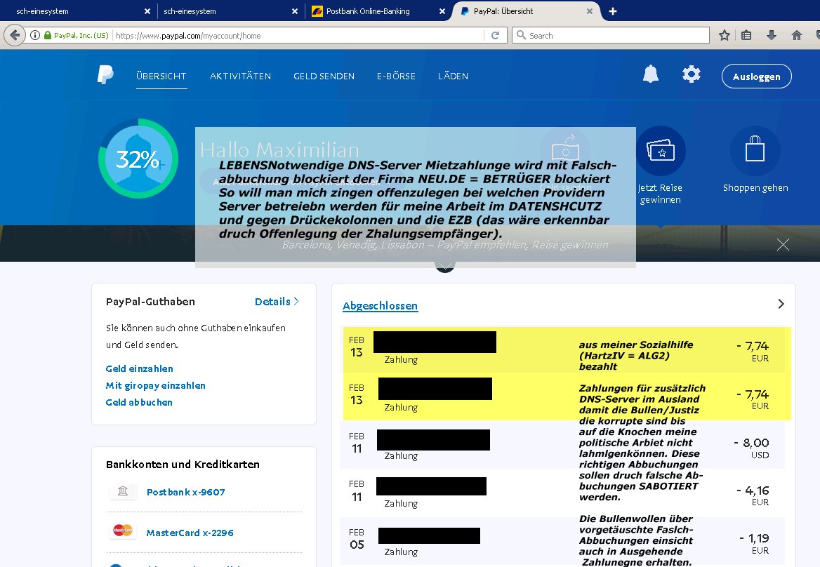Click the Postbank bank icon
The width and height of the screenshot is (820, 567).
(123, 491)
